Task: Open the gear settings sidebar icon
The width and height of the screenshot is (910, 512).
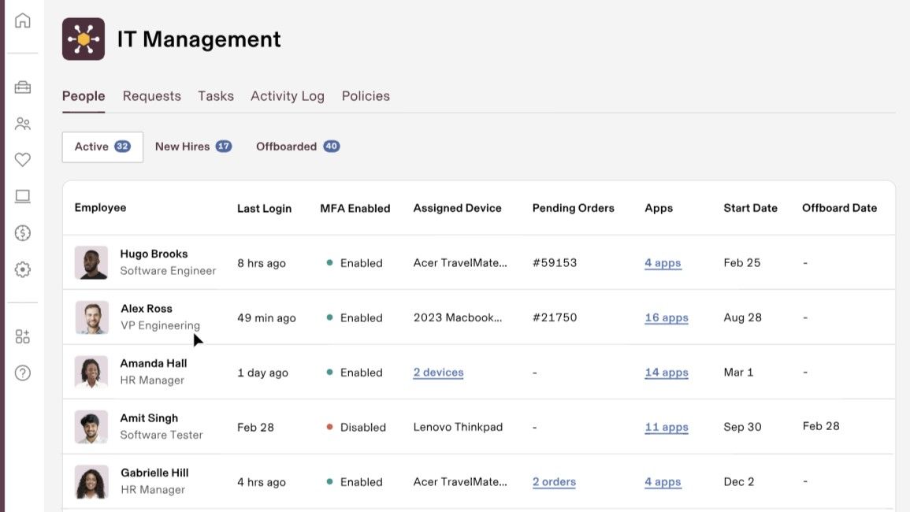Action: (23, 269)
